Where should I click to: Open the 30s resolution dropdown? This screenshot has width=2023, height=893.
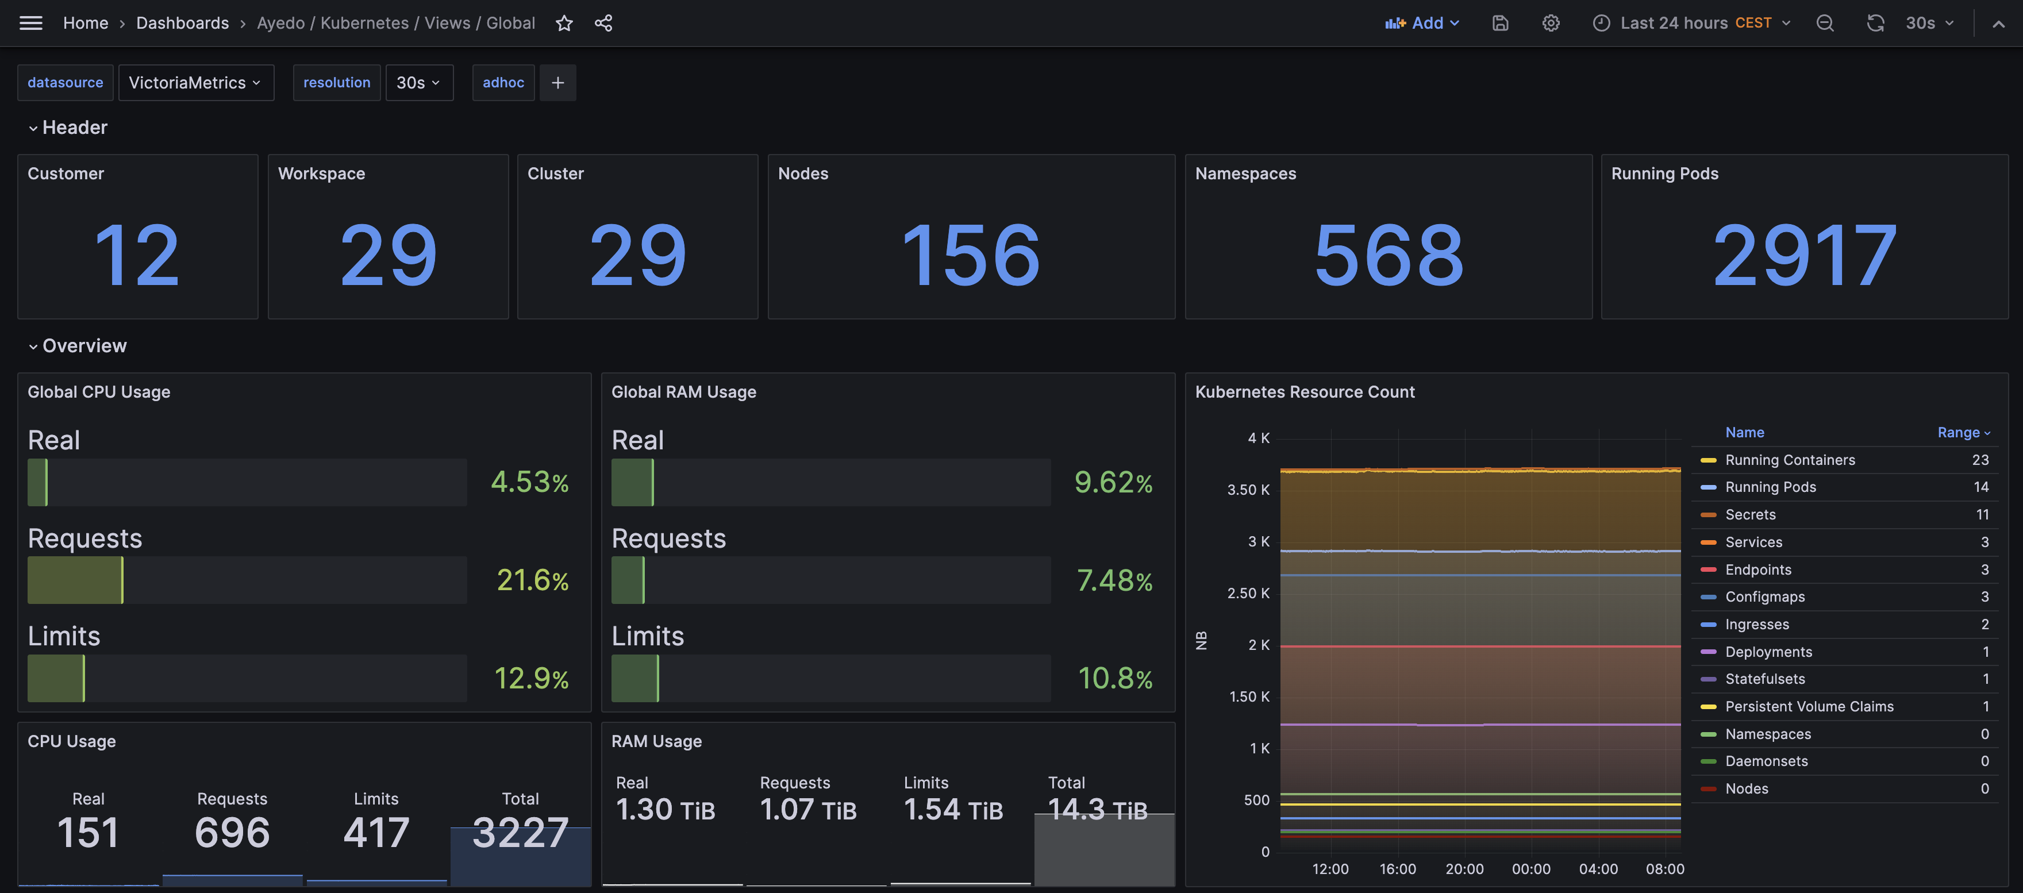(x=418, y=83)
